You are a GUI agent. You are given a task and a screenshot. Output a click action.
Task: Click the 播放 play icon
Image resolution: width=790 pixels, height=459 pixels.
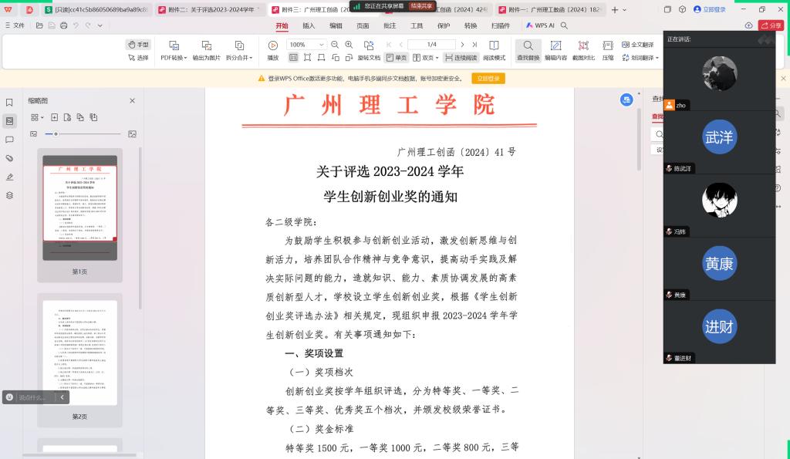pyautogui.click(x=272, y=46)
